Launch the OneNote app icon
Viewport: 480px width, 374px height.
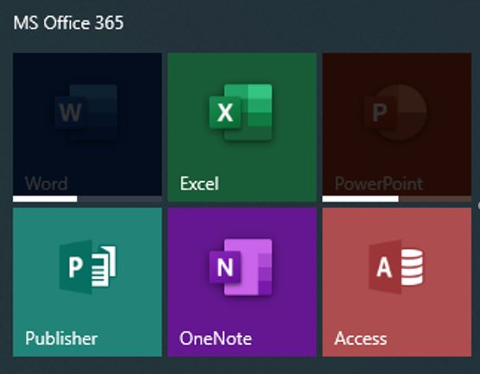(x=241, y=267)
